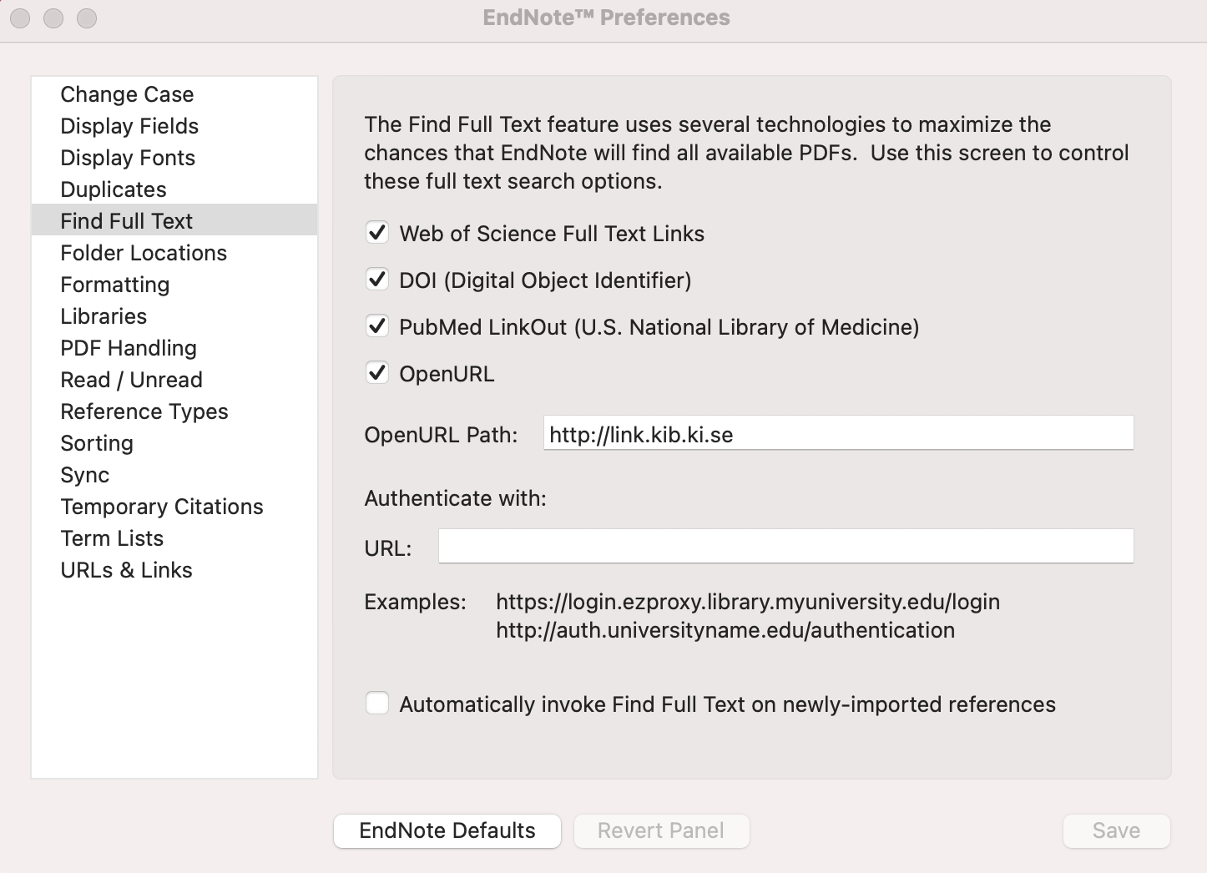Image resolution: width=1207 pixels, height=873 pixels.
Task: Toggle the DOI (Digital Object Identifier) checkbox
Action: pyautogui.click(x=377, y=280)
